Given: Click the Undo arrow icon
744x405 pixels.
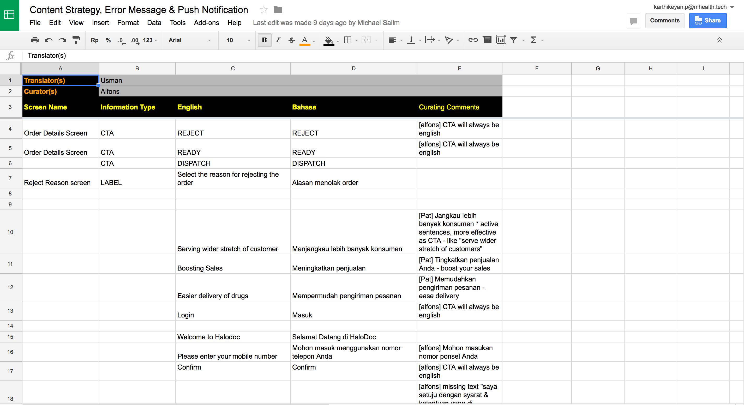Looking at the screenshot, I should [48, 40].
